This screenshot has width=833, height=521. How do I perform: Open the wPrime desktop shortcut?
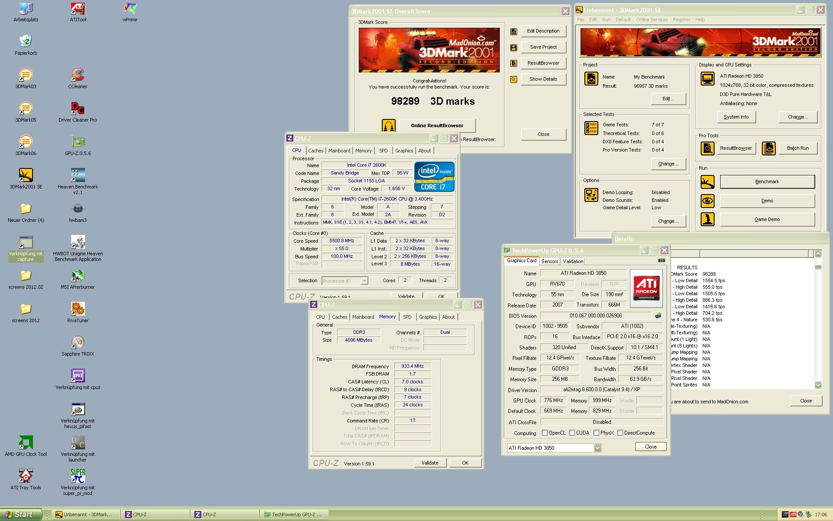pos(130,12)
